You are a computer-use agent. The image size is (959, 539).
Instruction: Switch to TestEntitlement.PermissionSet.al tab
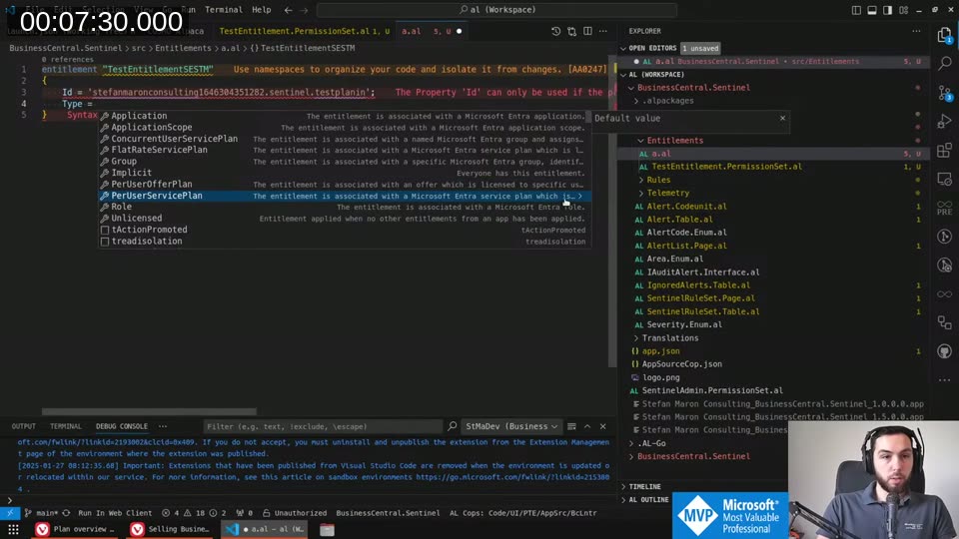[x=304, y=31]
